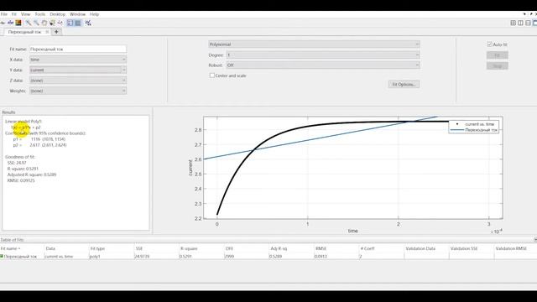The height and width of the screenshot is (302, 537).
Task: Select the 'poly1' fit type cell
Action: point(112,256)
